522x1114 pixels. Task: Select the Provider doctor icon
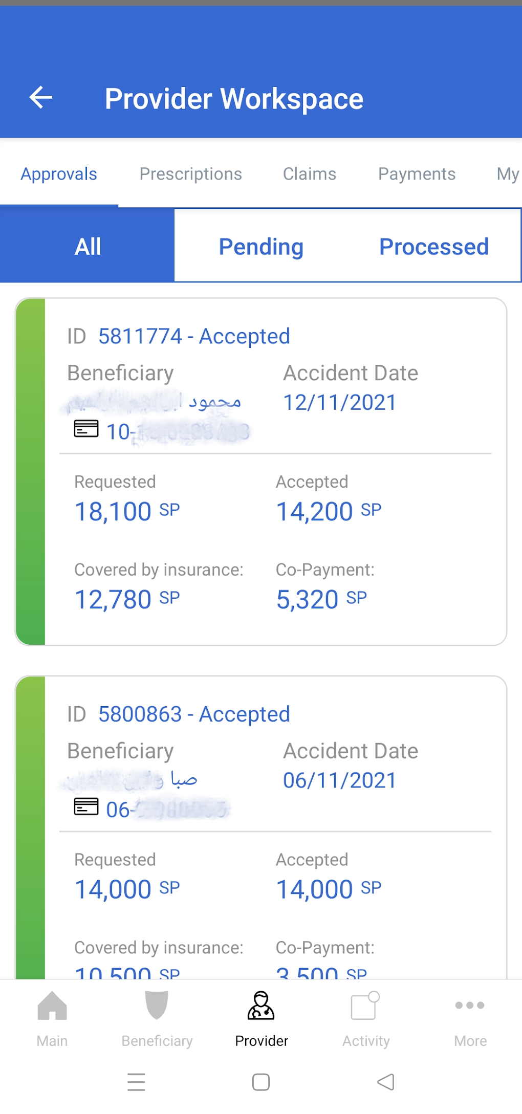tap(261, 1006)
